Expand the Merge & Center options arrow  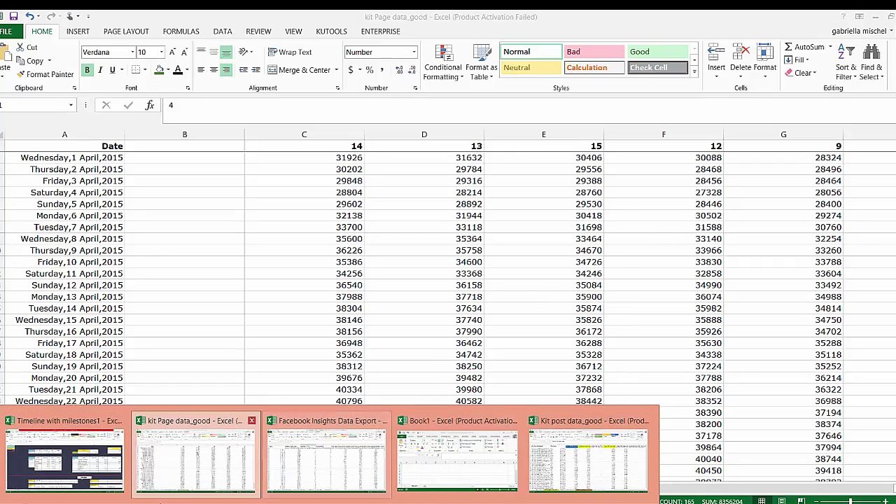336,70
